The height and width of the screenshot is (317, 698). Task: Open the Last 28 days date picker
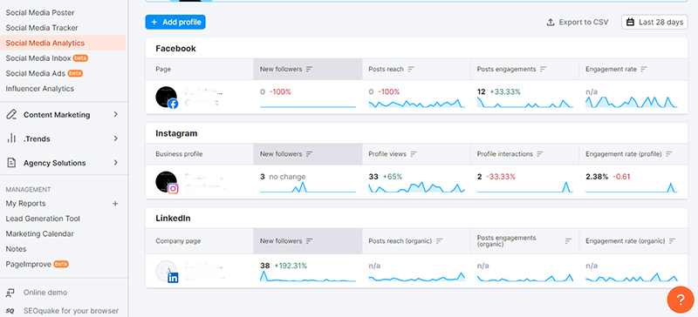tap(654, 23)
